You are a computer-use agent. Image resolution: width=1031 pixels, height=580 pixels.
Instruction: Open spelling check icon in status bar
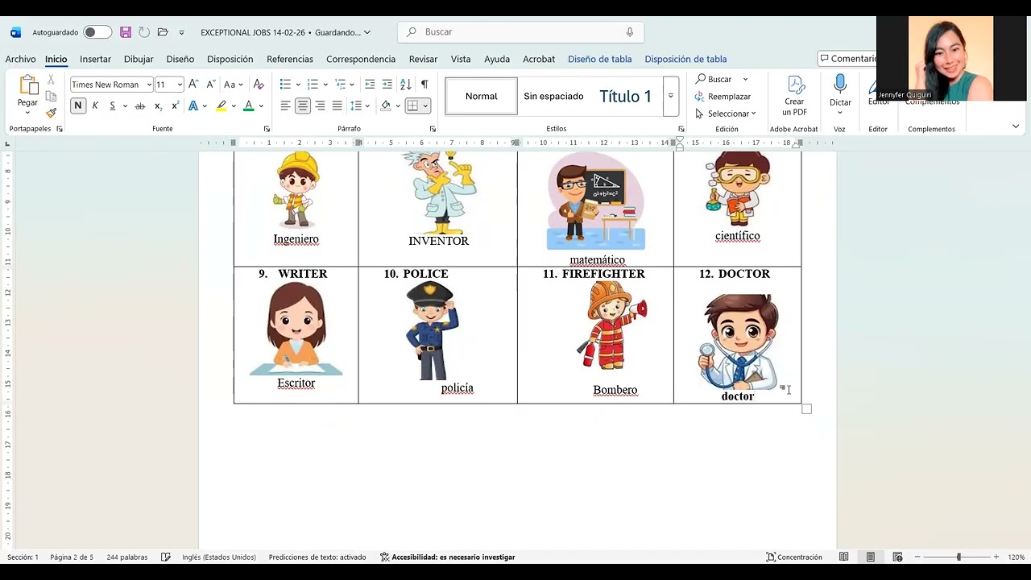(165, 557)
